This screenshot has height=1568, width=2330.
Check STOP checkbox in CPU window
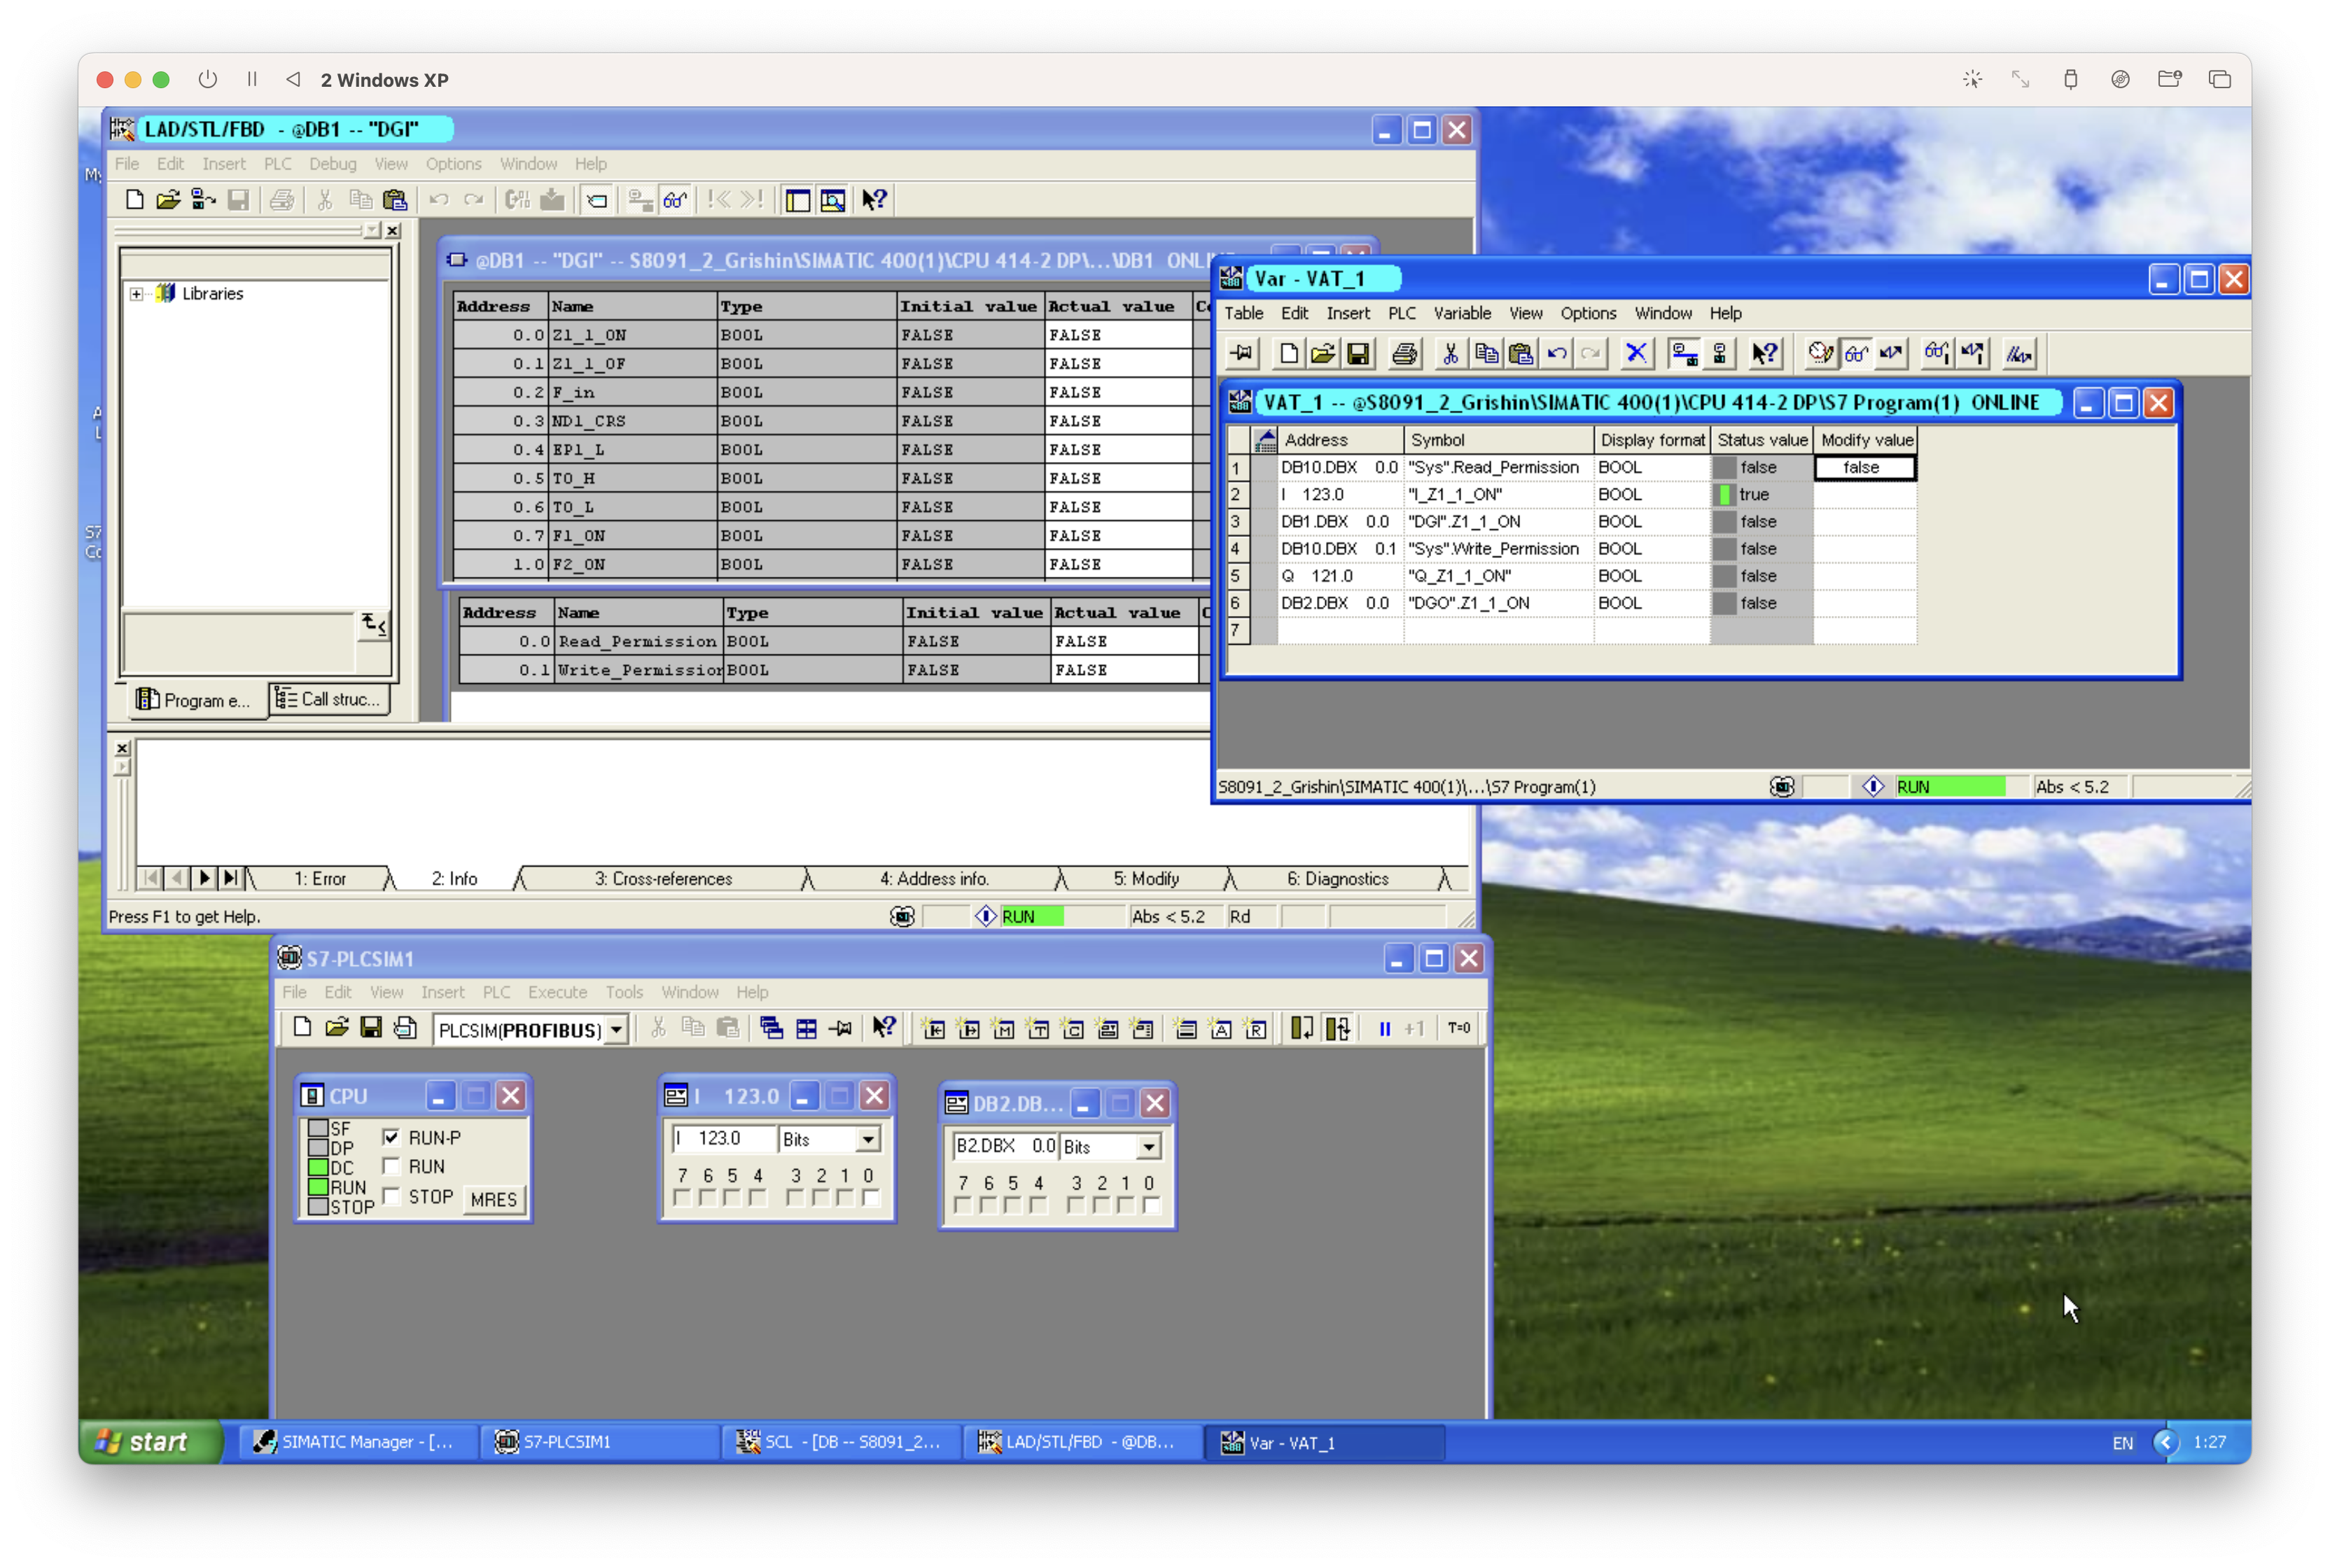391,1196
